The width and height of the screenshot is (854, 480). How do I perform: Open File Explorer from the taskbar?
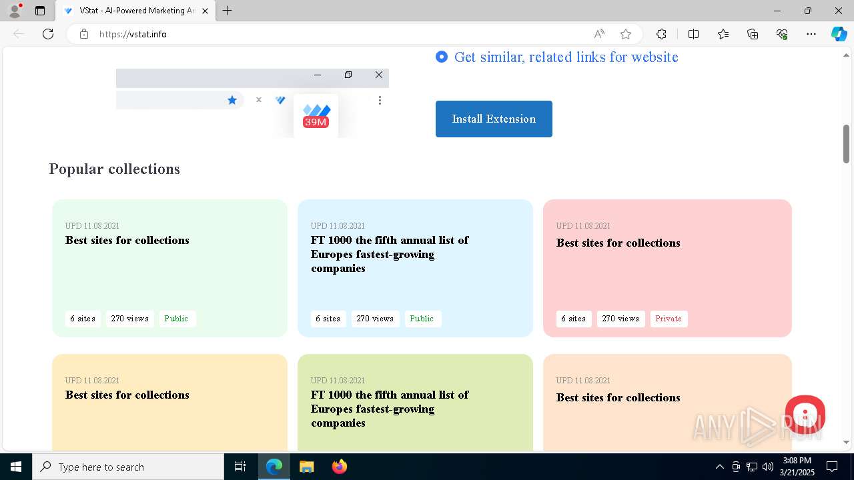[x=306, y=467]
